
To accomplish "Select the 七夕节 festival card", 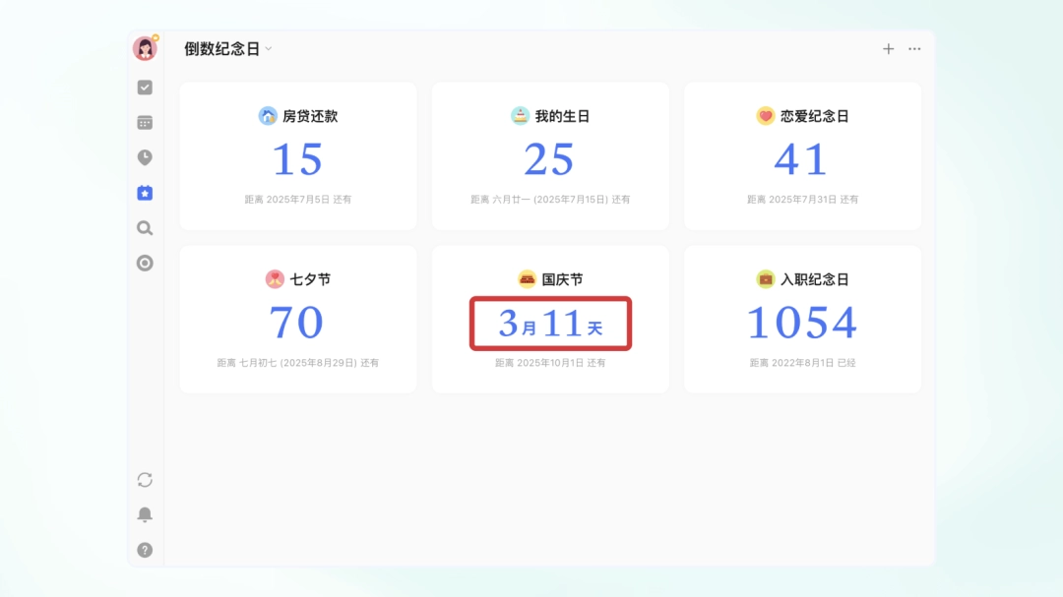I will click(x=297, y=319).
